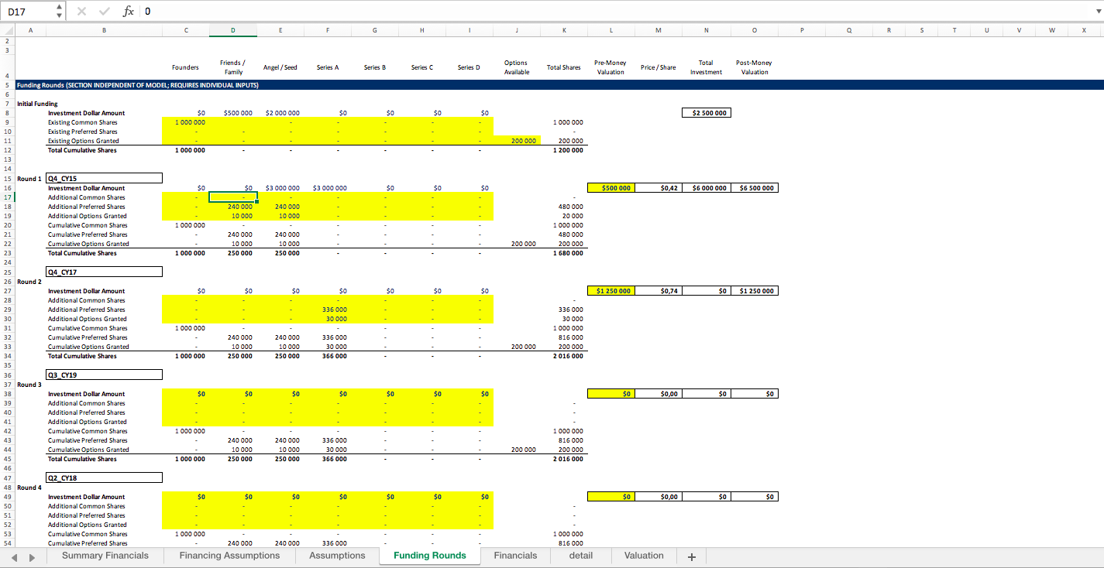
Task: Open the Name Box stepper arrows
Action: point(60,11)
